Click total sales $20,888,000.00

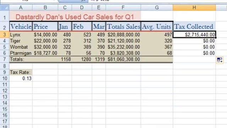123,35
